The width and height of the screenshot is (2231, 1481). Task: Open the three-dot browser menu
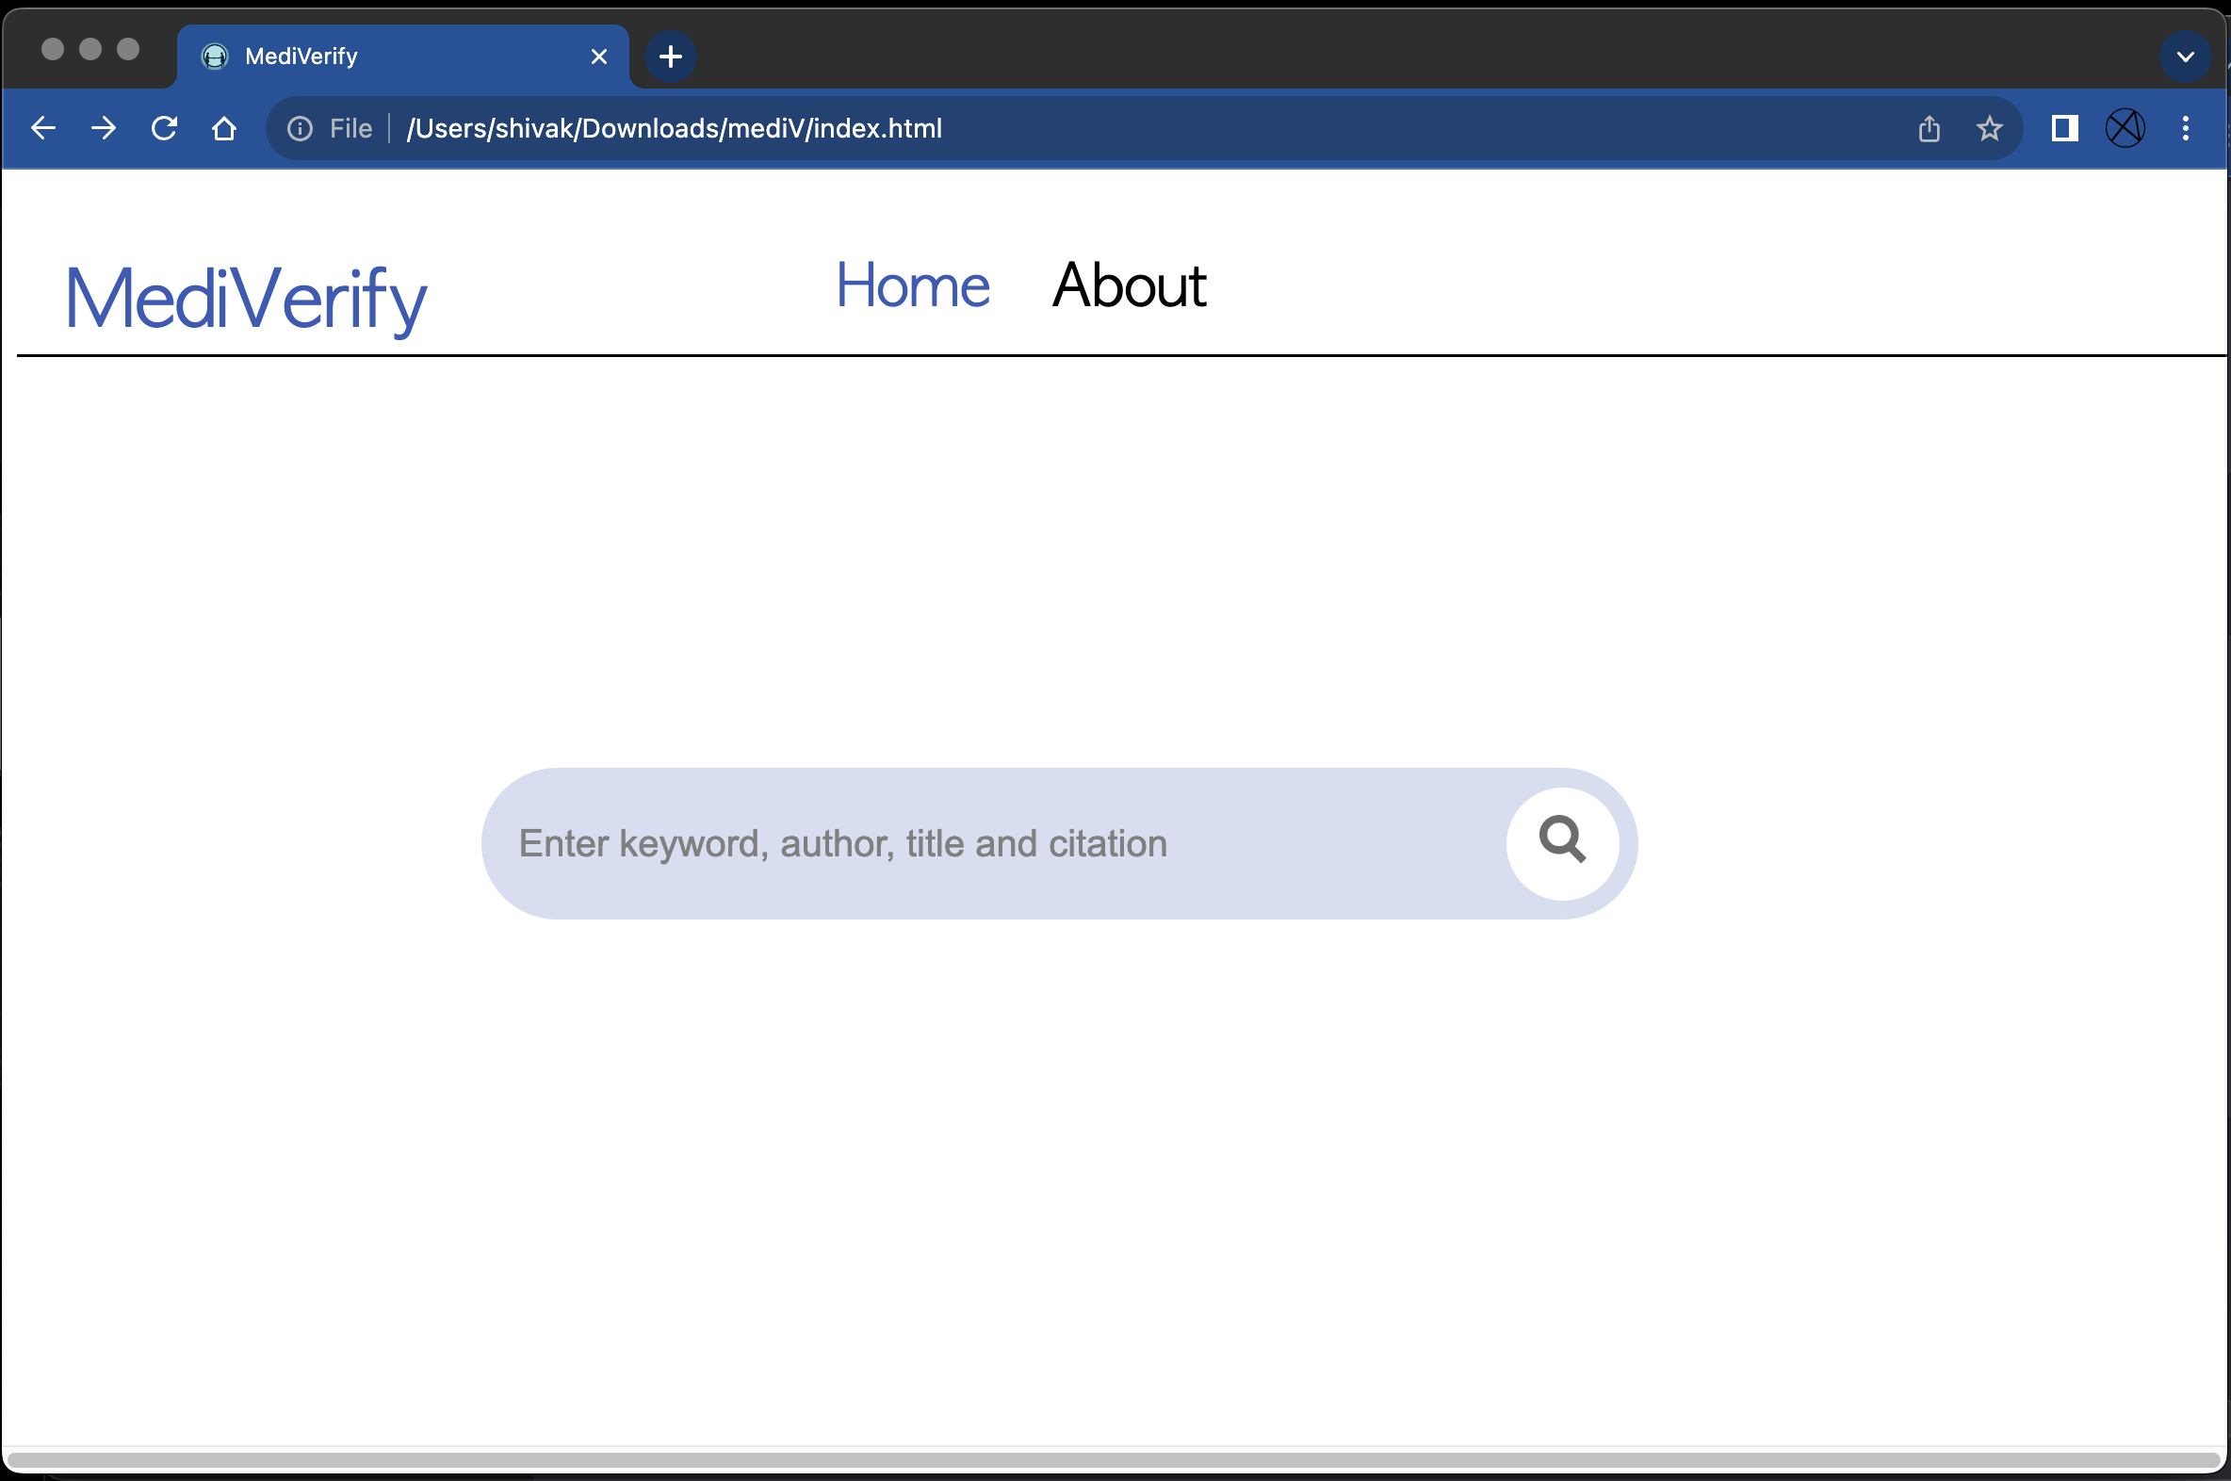click(2186, 128)
